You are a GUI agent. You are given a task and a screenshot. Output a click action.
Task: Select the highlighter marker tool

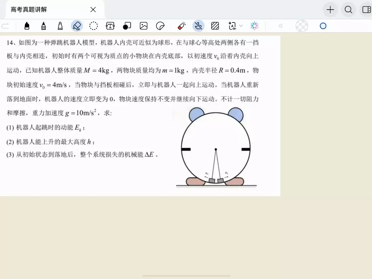[60, 26]
